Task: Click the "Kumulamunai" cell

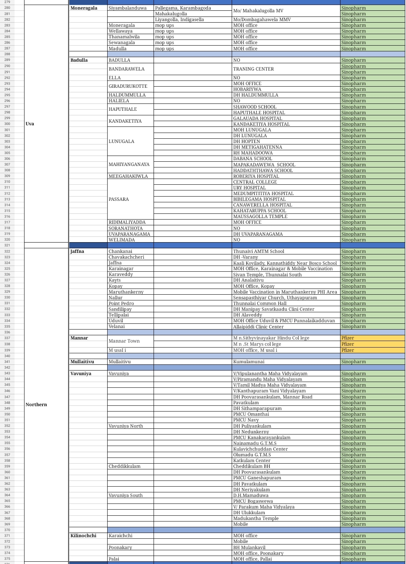Action: (286, 362)
